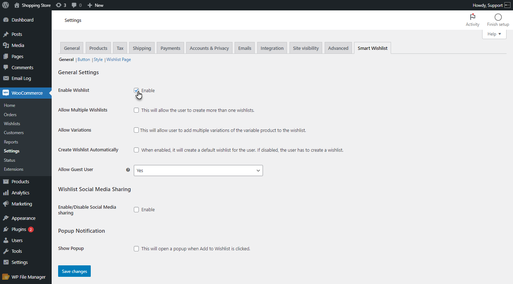This screenshot has width=513, height=284.
Task: Check the Create Wishlist Automatically checkbox
Action: click(136, 150)
